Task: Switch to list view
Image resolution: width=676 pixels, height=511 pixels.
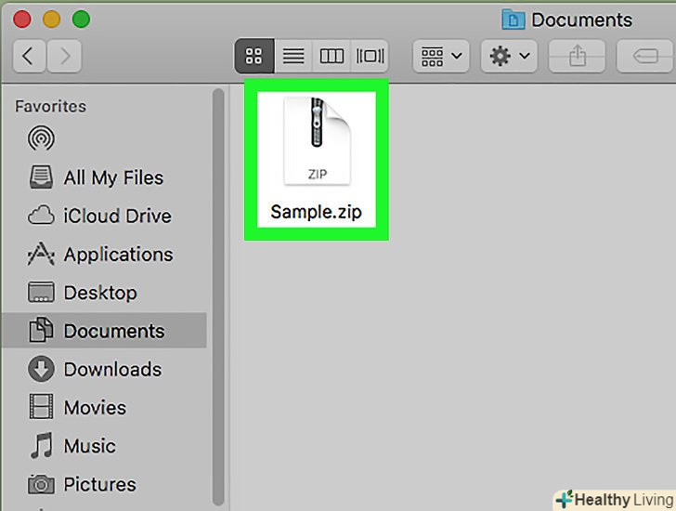Action: pyautogui.click(x=293, y=57)
